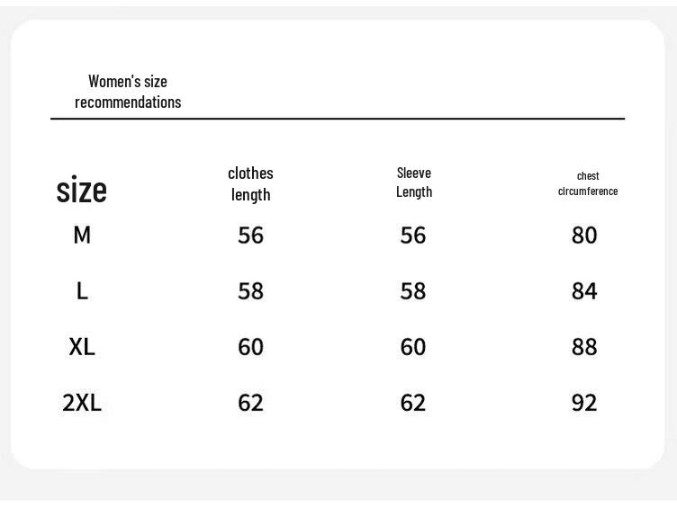Select clothes length value for size 2XL
This screenshot has height=507, width=677.
[x=250, y=403]
